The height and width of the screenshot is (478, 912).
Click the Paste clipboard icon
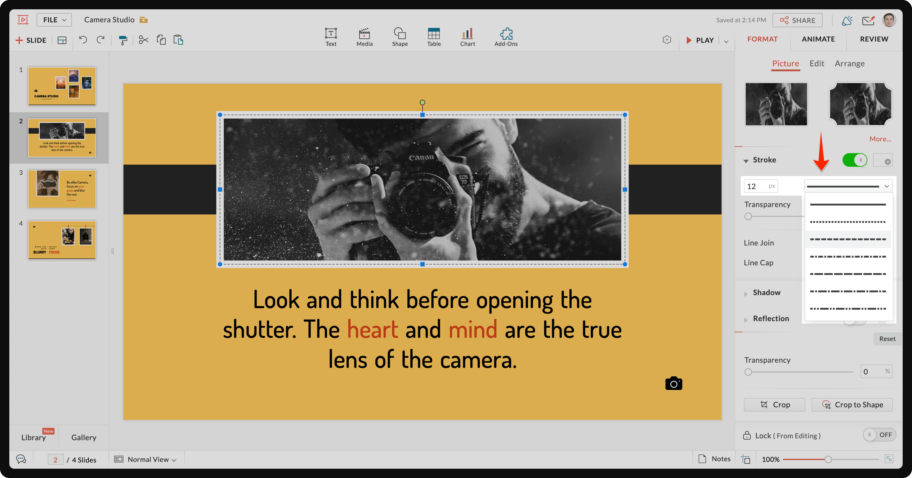pyautogui.click(x=178, y=40)
